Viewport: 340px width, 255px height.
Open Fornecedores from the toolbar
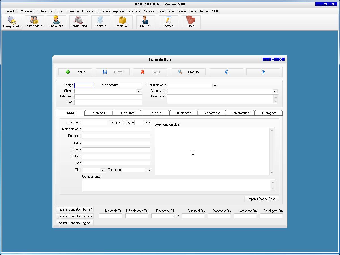[34, 22]
